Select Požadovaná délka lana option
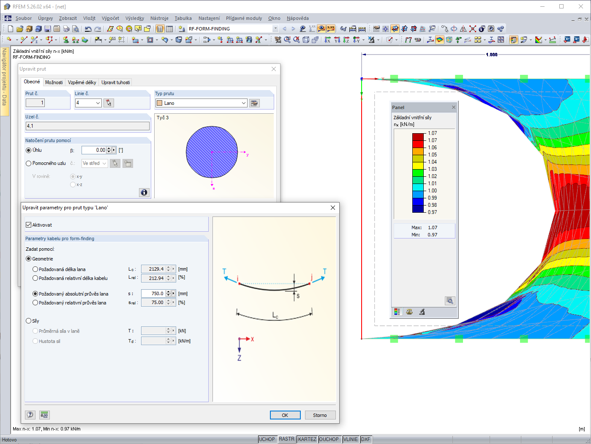The height and width of the screenshot is (444, 591). [x=35, y=269]
